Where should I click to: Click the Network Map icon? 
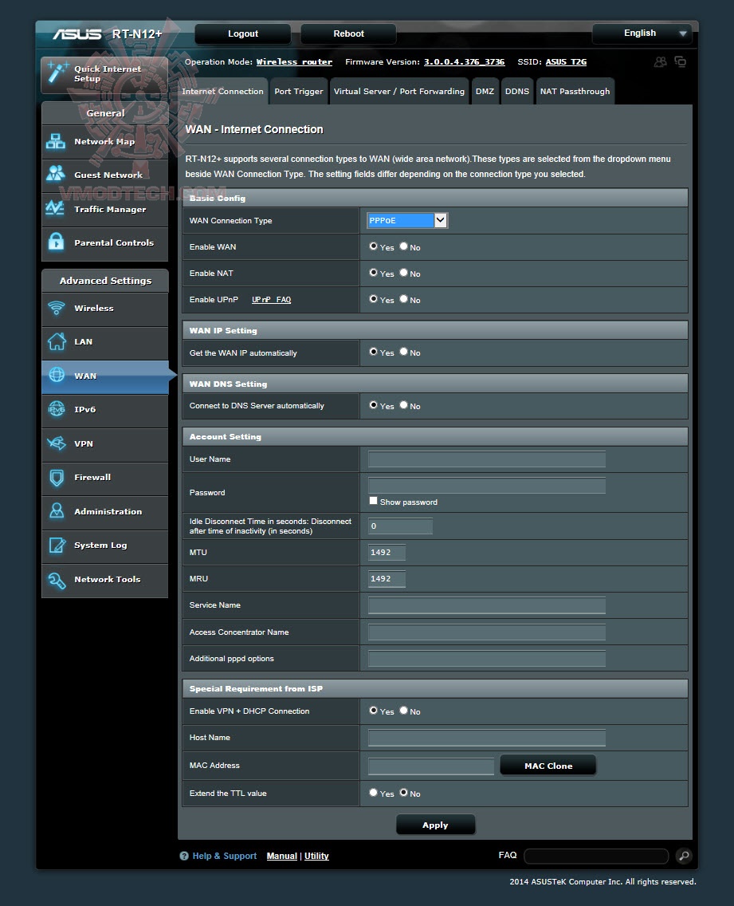[56, 141]
